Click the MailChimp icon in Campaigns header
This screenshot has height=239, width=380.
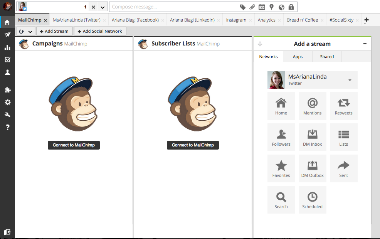tap(24, 44)
